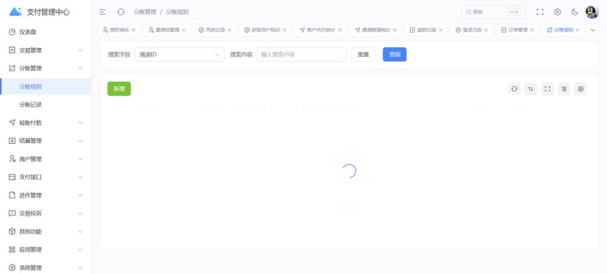Screen dimensions: 607x274
Task: Select 分账规则 in the sidebar
Action: pyautogui.click(x=46, y=86)
